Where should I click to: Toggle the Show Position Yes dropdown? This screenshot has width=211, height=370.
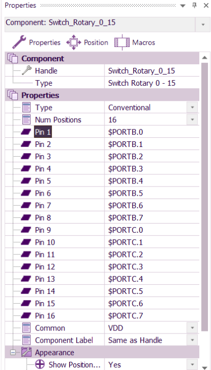(192, 364)
